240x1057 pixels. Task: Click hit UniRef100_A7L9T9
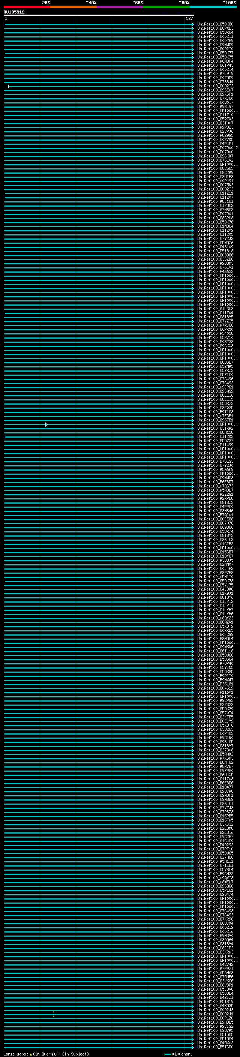point(215,74)
